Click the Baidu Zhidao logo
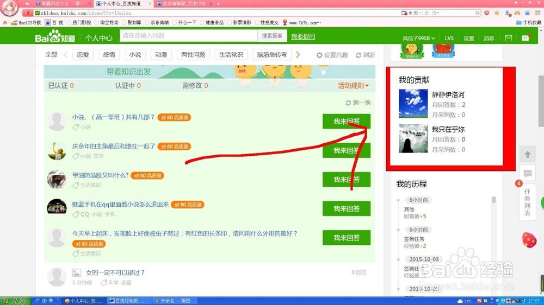This screenshot has height=305, width=544. (55, 36)
